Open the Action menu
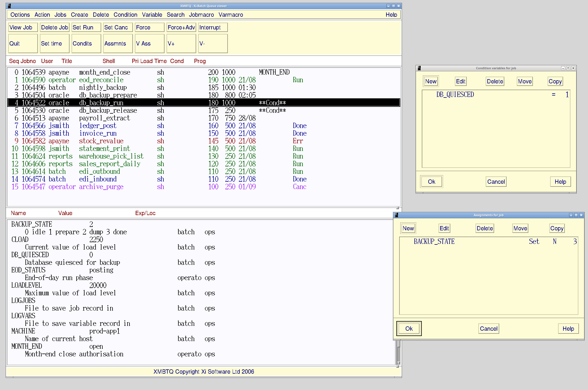Screen dimensions: 588x390 pos(42,15)
